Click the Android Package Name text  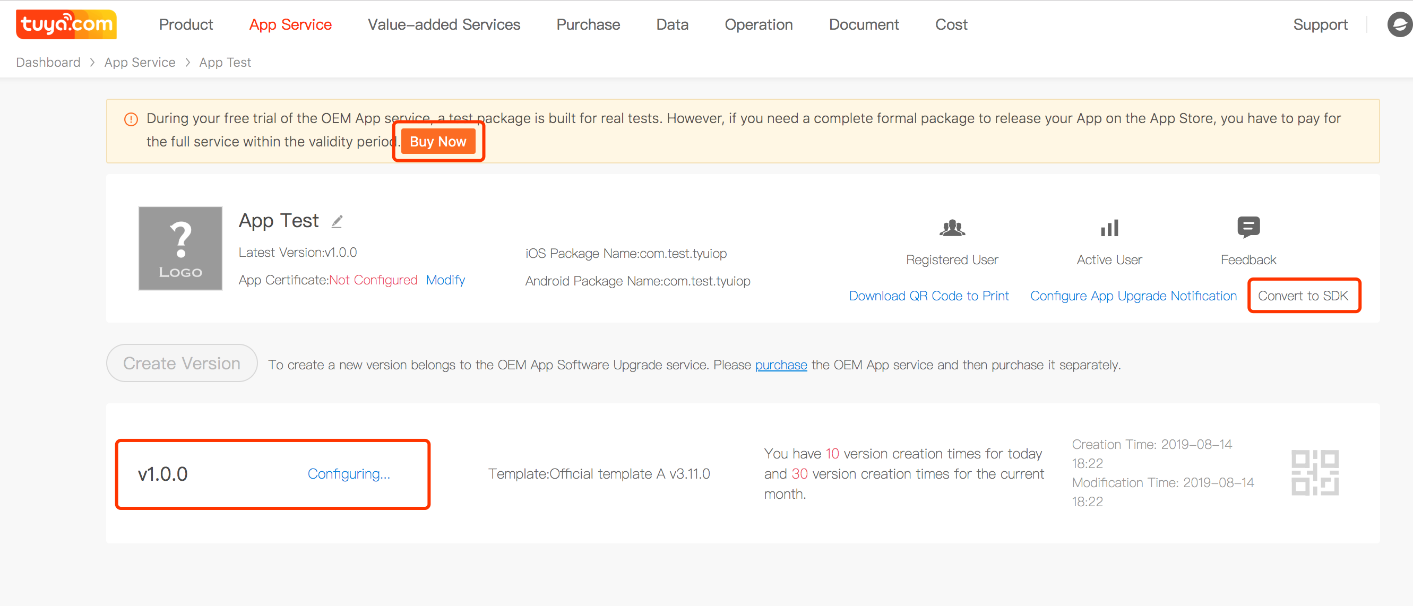pos(637,281)
